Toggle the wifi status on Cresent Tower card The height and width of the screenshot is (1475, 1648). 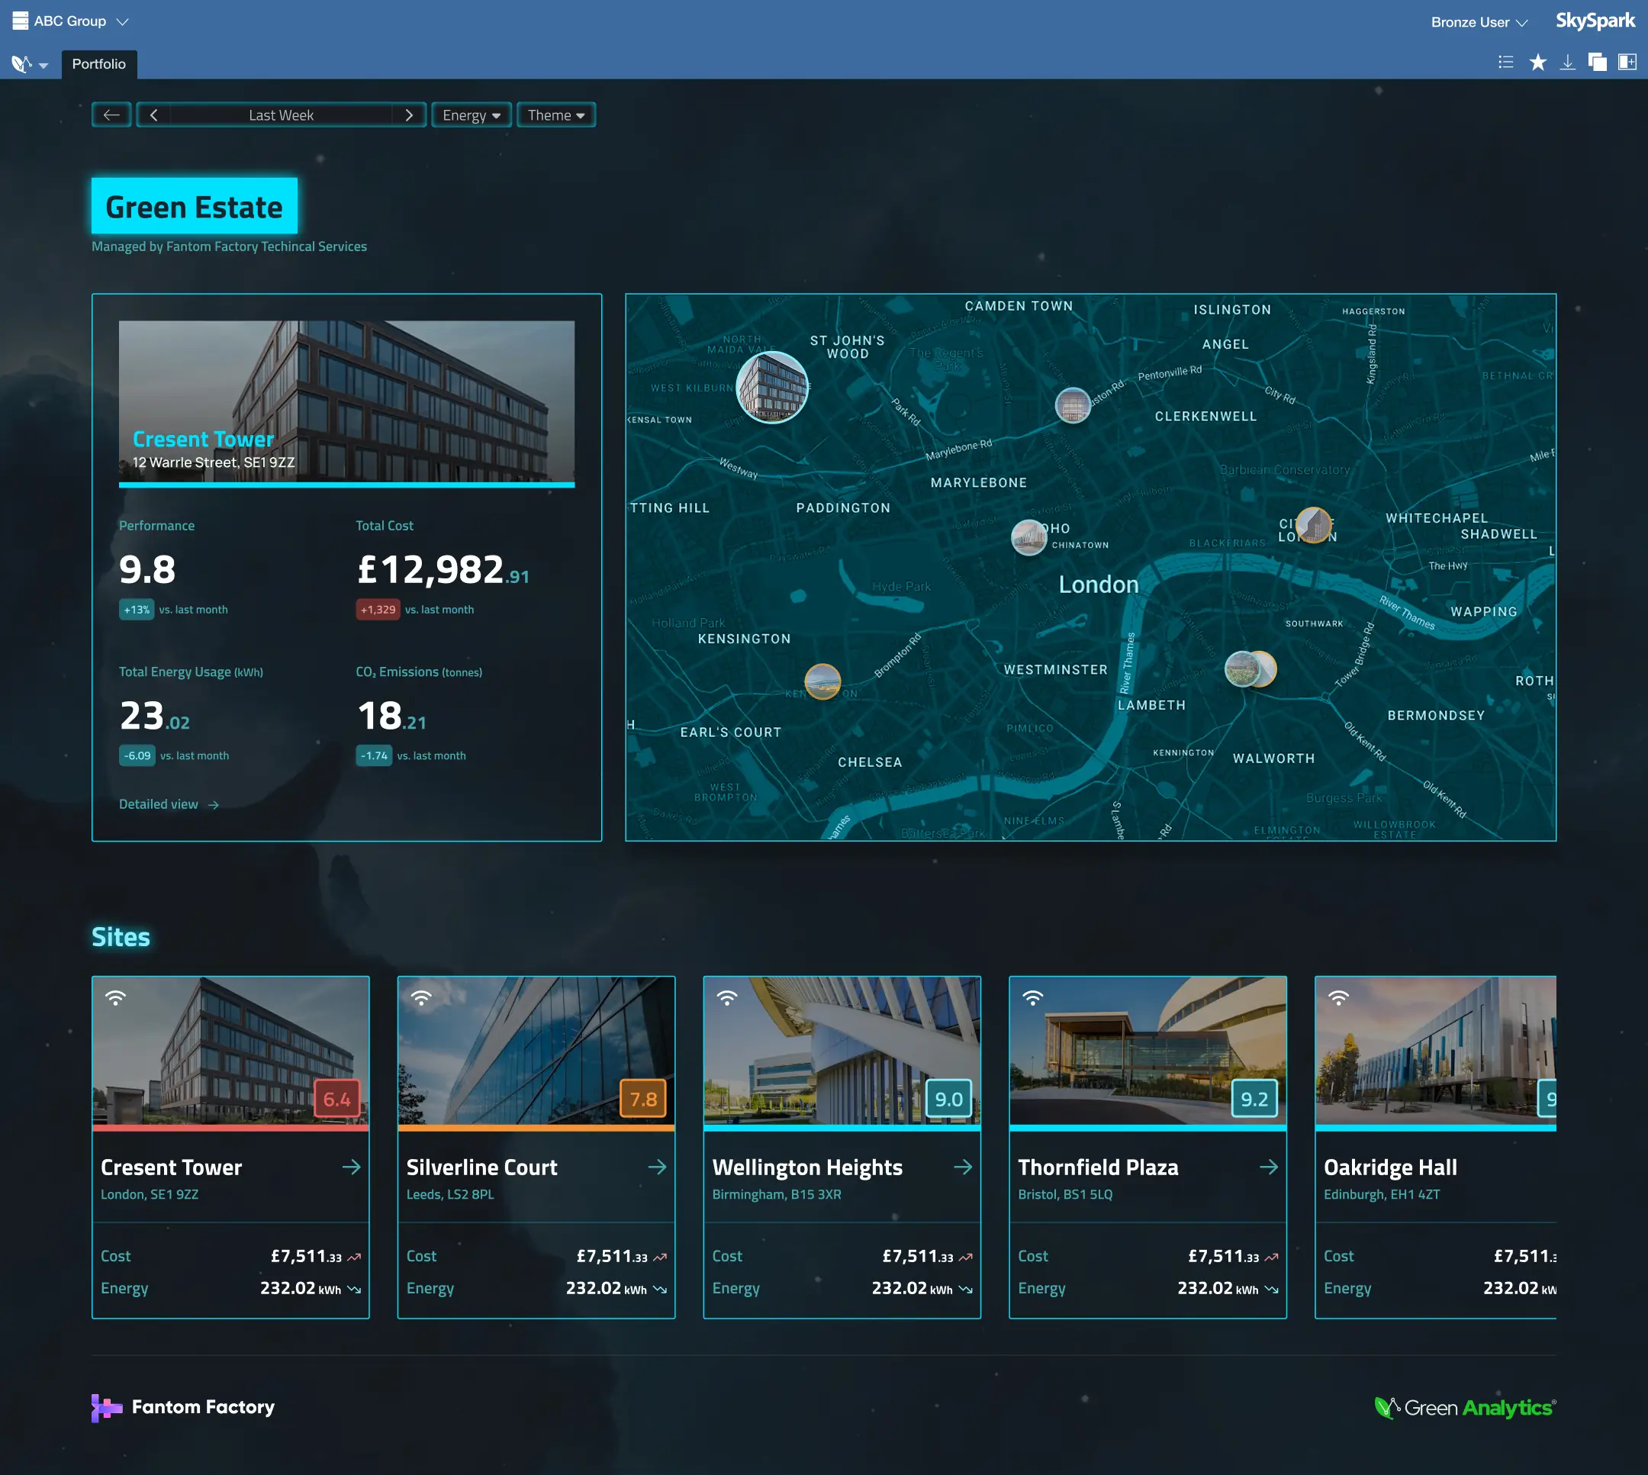pos(116,997)
